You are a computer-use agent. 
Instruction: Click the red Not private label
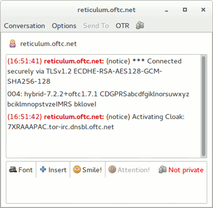pyautogui.click(x=186, y=170)
